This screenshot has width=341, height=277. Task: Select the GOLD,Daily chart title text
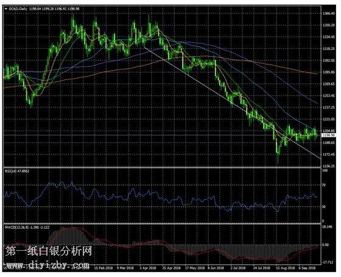tap(18, 9)
